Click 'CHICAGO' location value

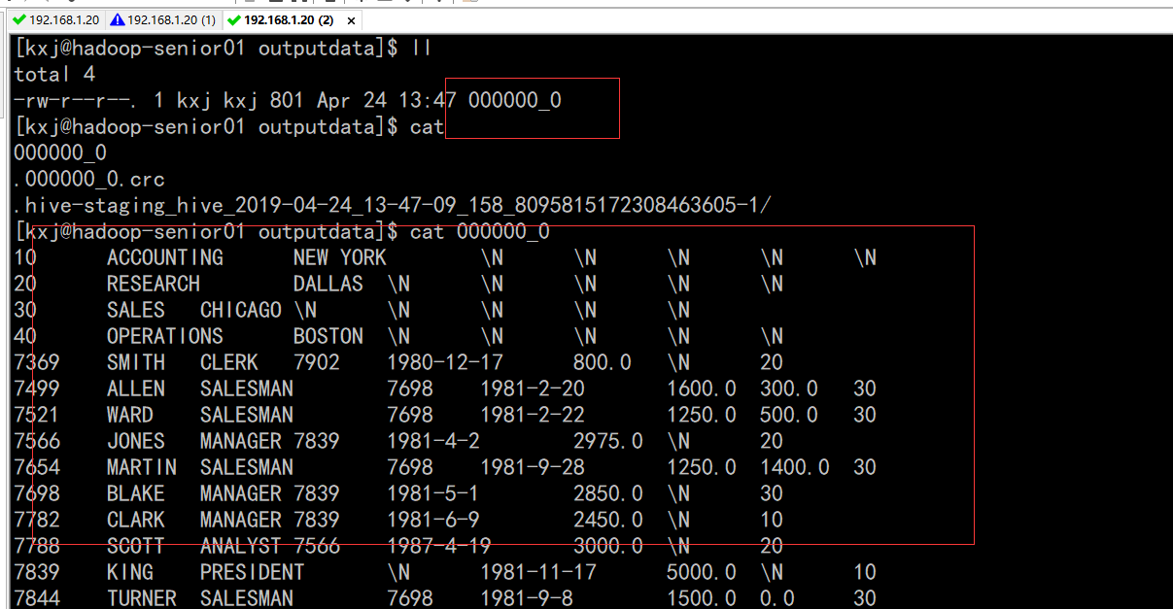241,310
